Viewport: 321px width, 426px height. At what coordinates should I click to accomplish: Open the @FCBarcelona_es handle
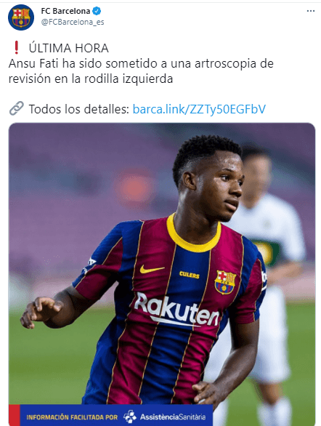tap(73, 23)
